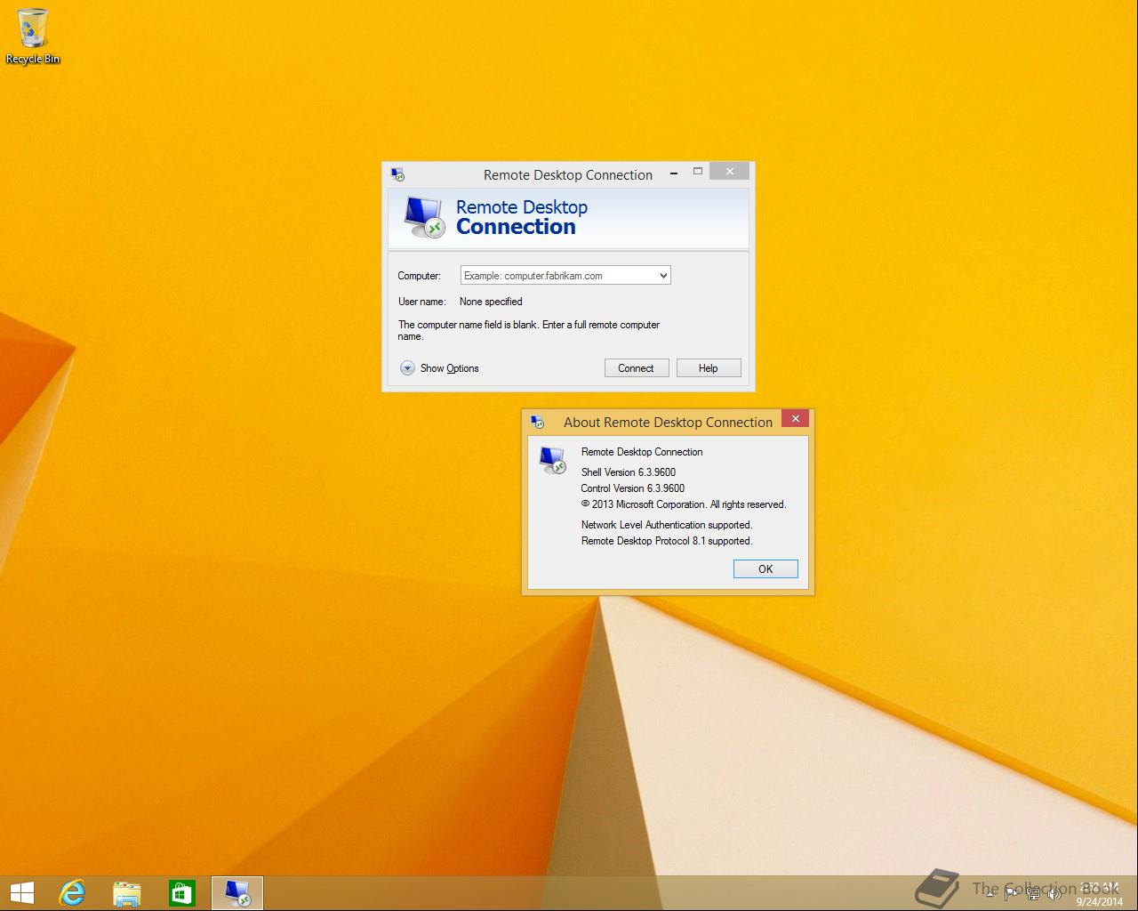This screenshot has height=911, width=1138.
Task: Click inside the Computer name text field
Action: (557, 276)
